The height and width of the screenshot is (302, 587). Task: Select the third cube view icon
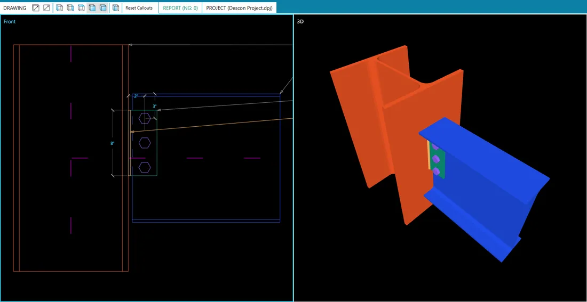(x=81, y=8)
